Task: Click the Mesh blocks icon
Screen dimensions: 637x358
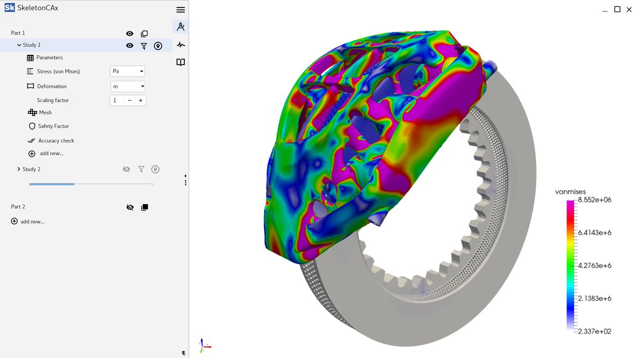Action: click(x=32, y=112)
